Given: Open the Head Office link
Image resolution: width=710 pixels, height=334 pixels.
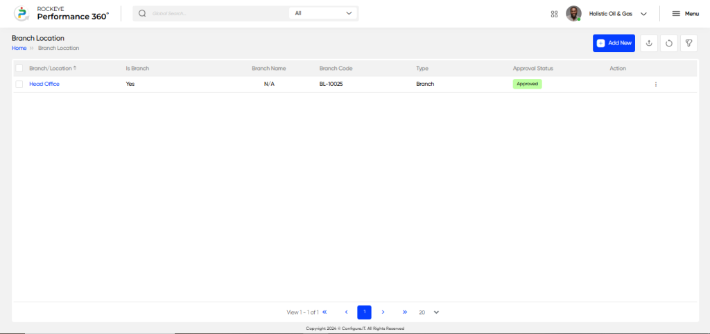Looking at the screenshot, I should click(44, 84).
